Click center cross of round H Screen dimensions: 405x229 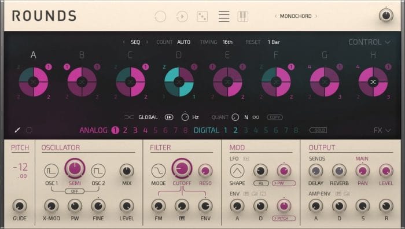point(373,82)
